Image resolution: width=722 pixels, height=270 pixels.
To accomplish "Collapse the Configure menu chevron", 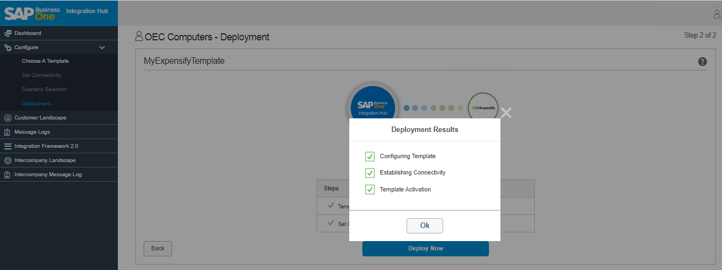I will (x=102, y=47).
